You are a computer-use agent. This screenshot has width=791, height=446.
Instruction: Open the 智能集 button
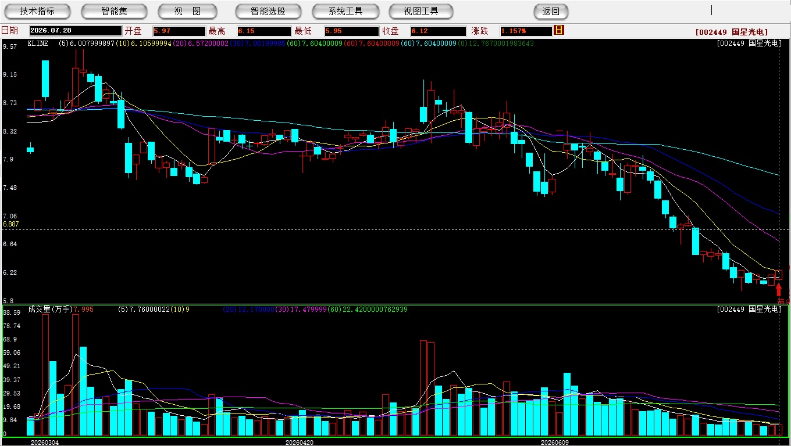tap(115, 11)
